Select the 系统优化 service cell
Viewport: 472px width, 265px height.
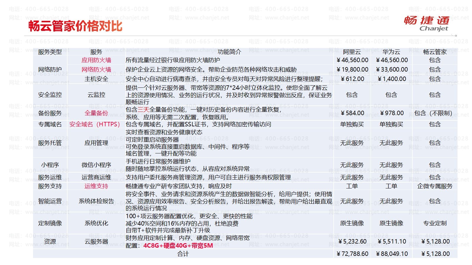(x=96, y=223)
